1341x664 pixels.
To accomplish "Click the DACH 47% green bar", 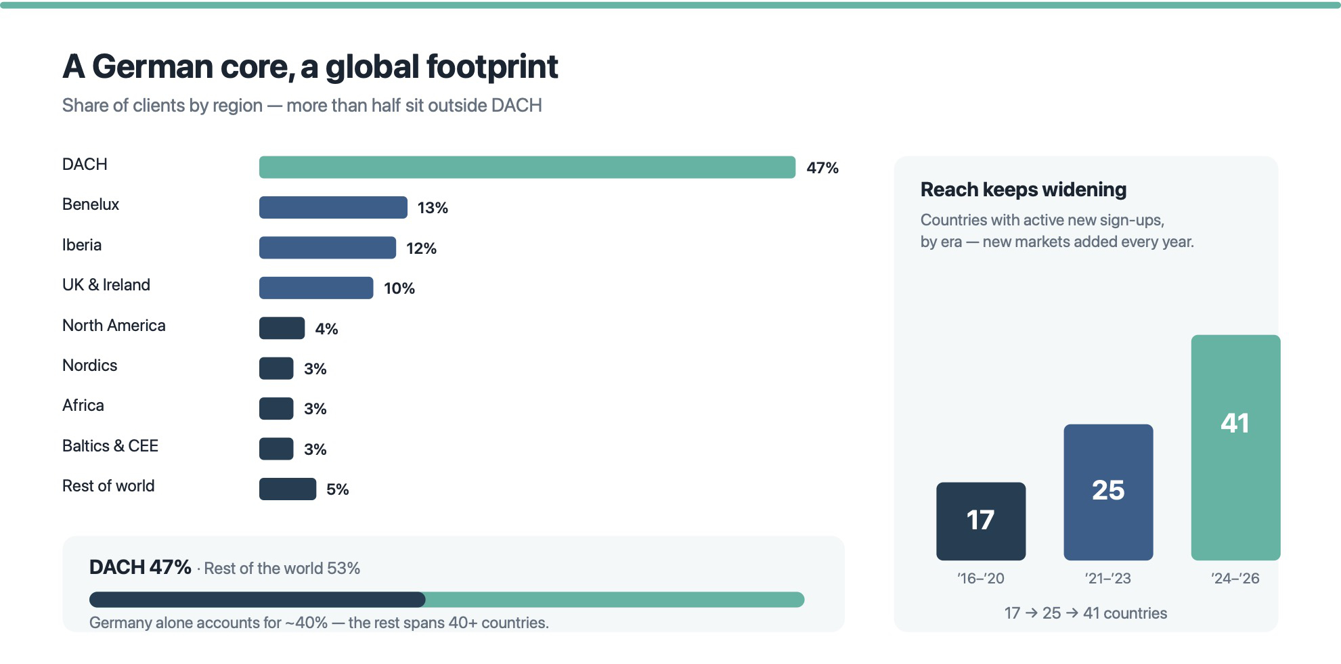I will (x=527, y=167).
